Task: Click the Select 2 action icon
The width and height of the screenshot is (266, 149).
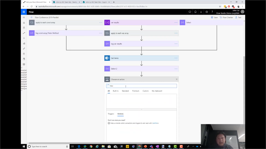Action: [107, 69]
